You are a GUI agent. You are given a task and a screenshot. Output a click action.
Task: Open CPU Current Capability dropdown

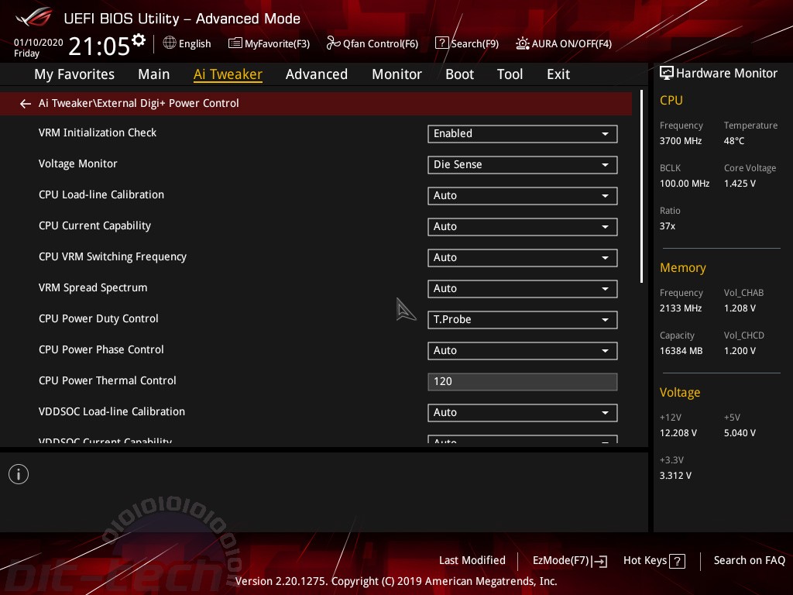pyautogui.click(x=523, y=227)
